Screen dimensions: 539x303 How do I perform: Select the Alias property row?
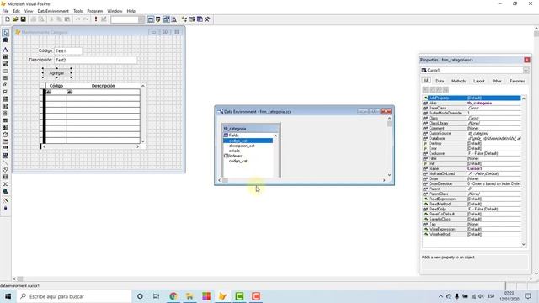click(472, 103)
